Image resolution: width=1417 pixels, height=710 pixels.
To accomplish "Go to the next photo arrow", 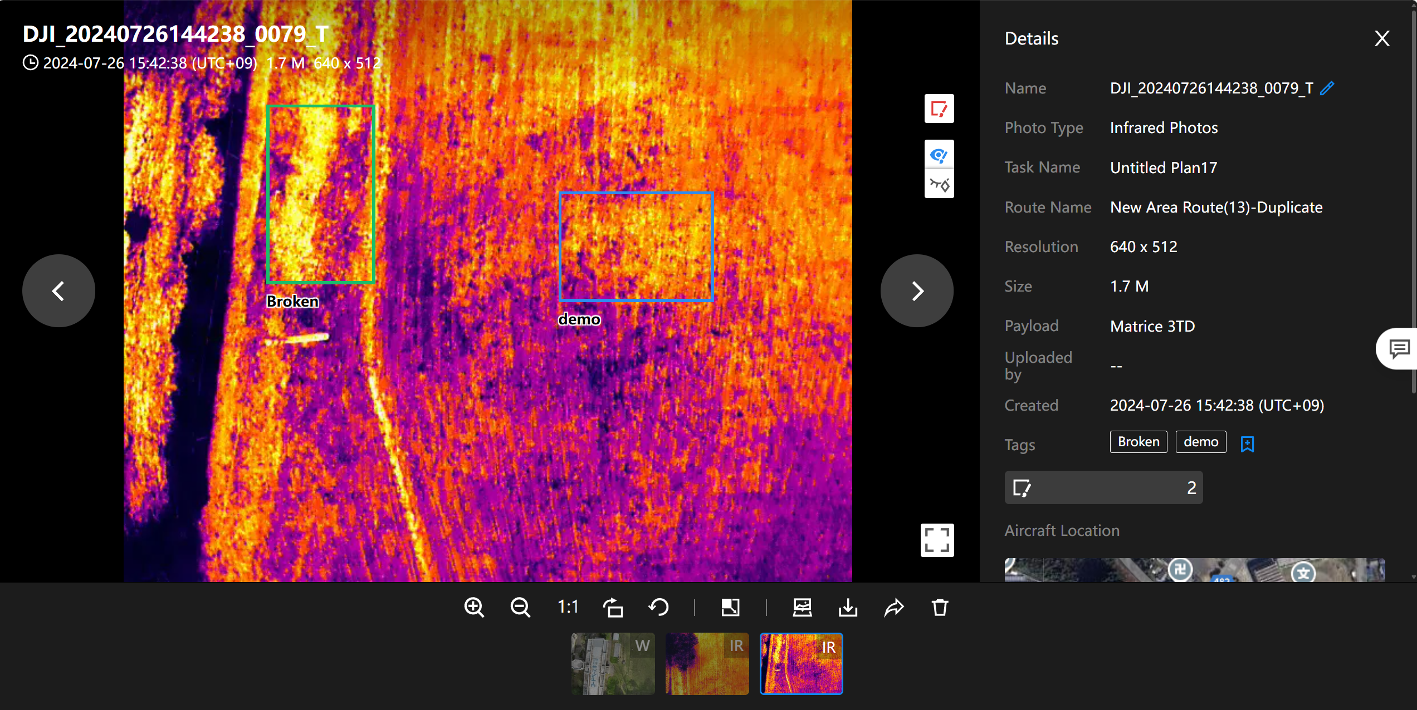I will click(917, 290).
